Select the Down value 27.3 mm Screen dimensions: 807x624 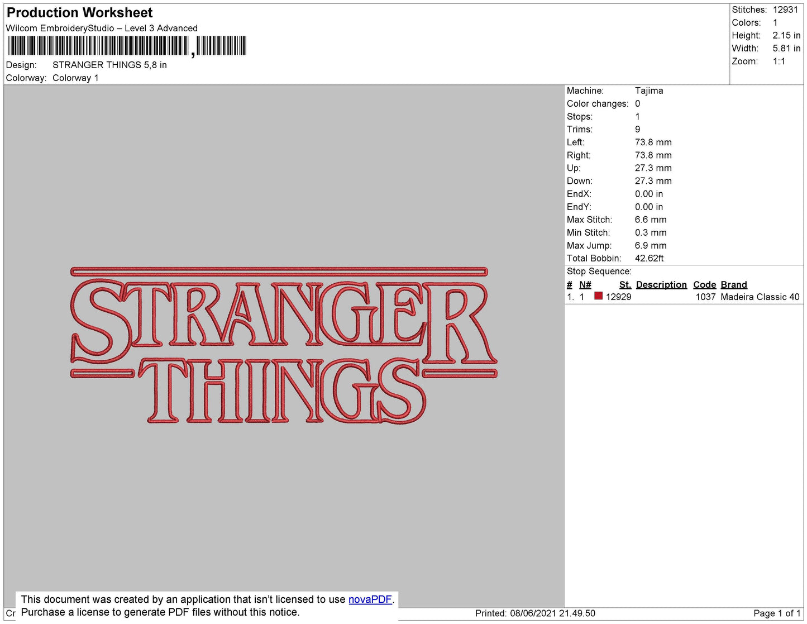click(x=653, y=180)
